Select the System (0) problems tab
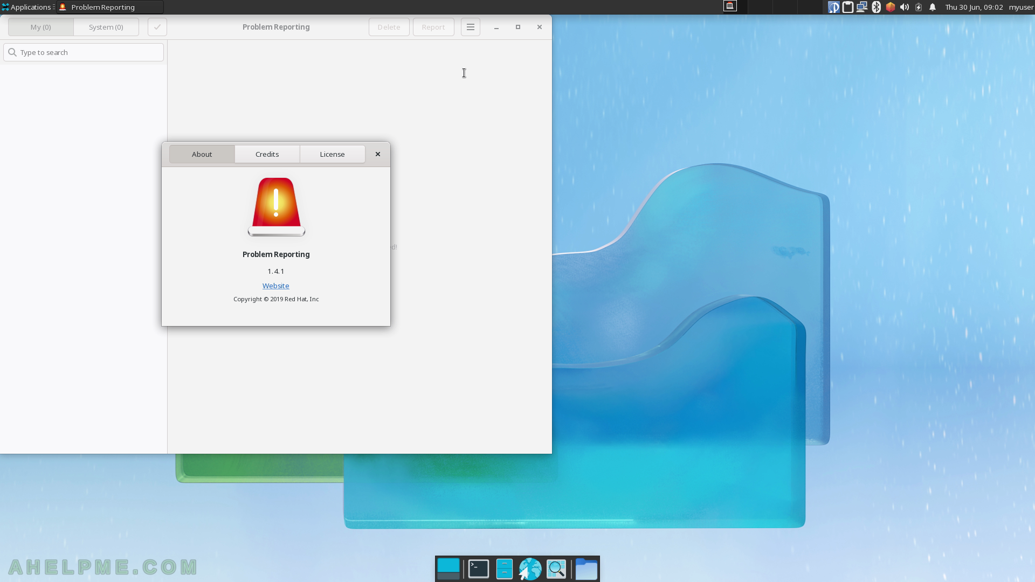 click(106, 27)
